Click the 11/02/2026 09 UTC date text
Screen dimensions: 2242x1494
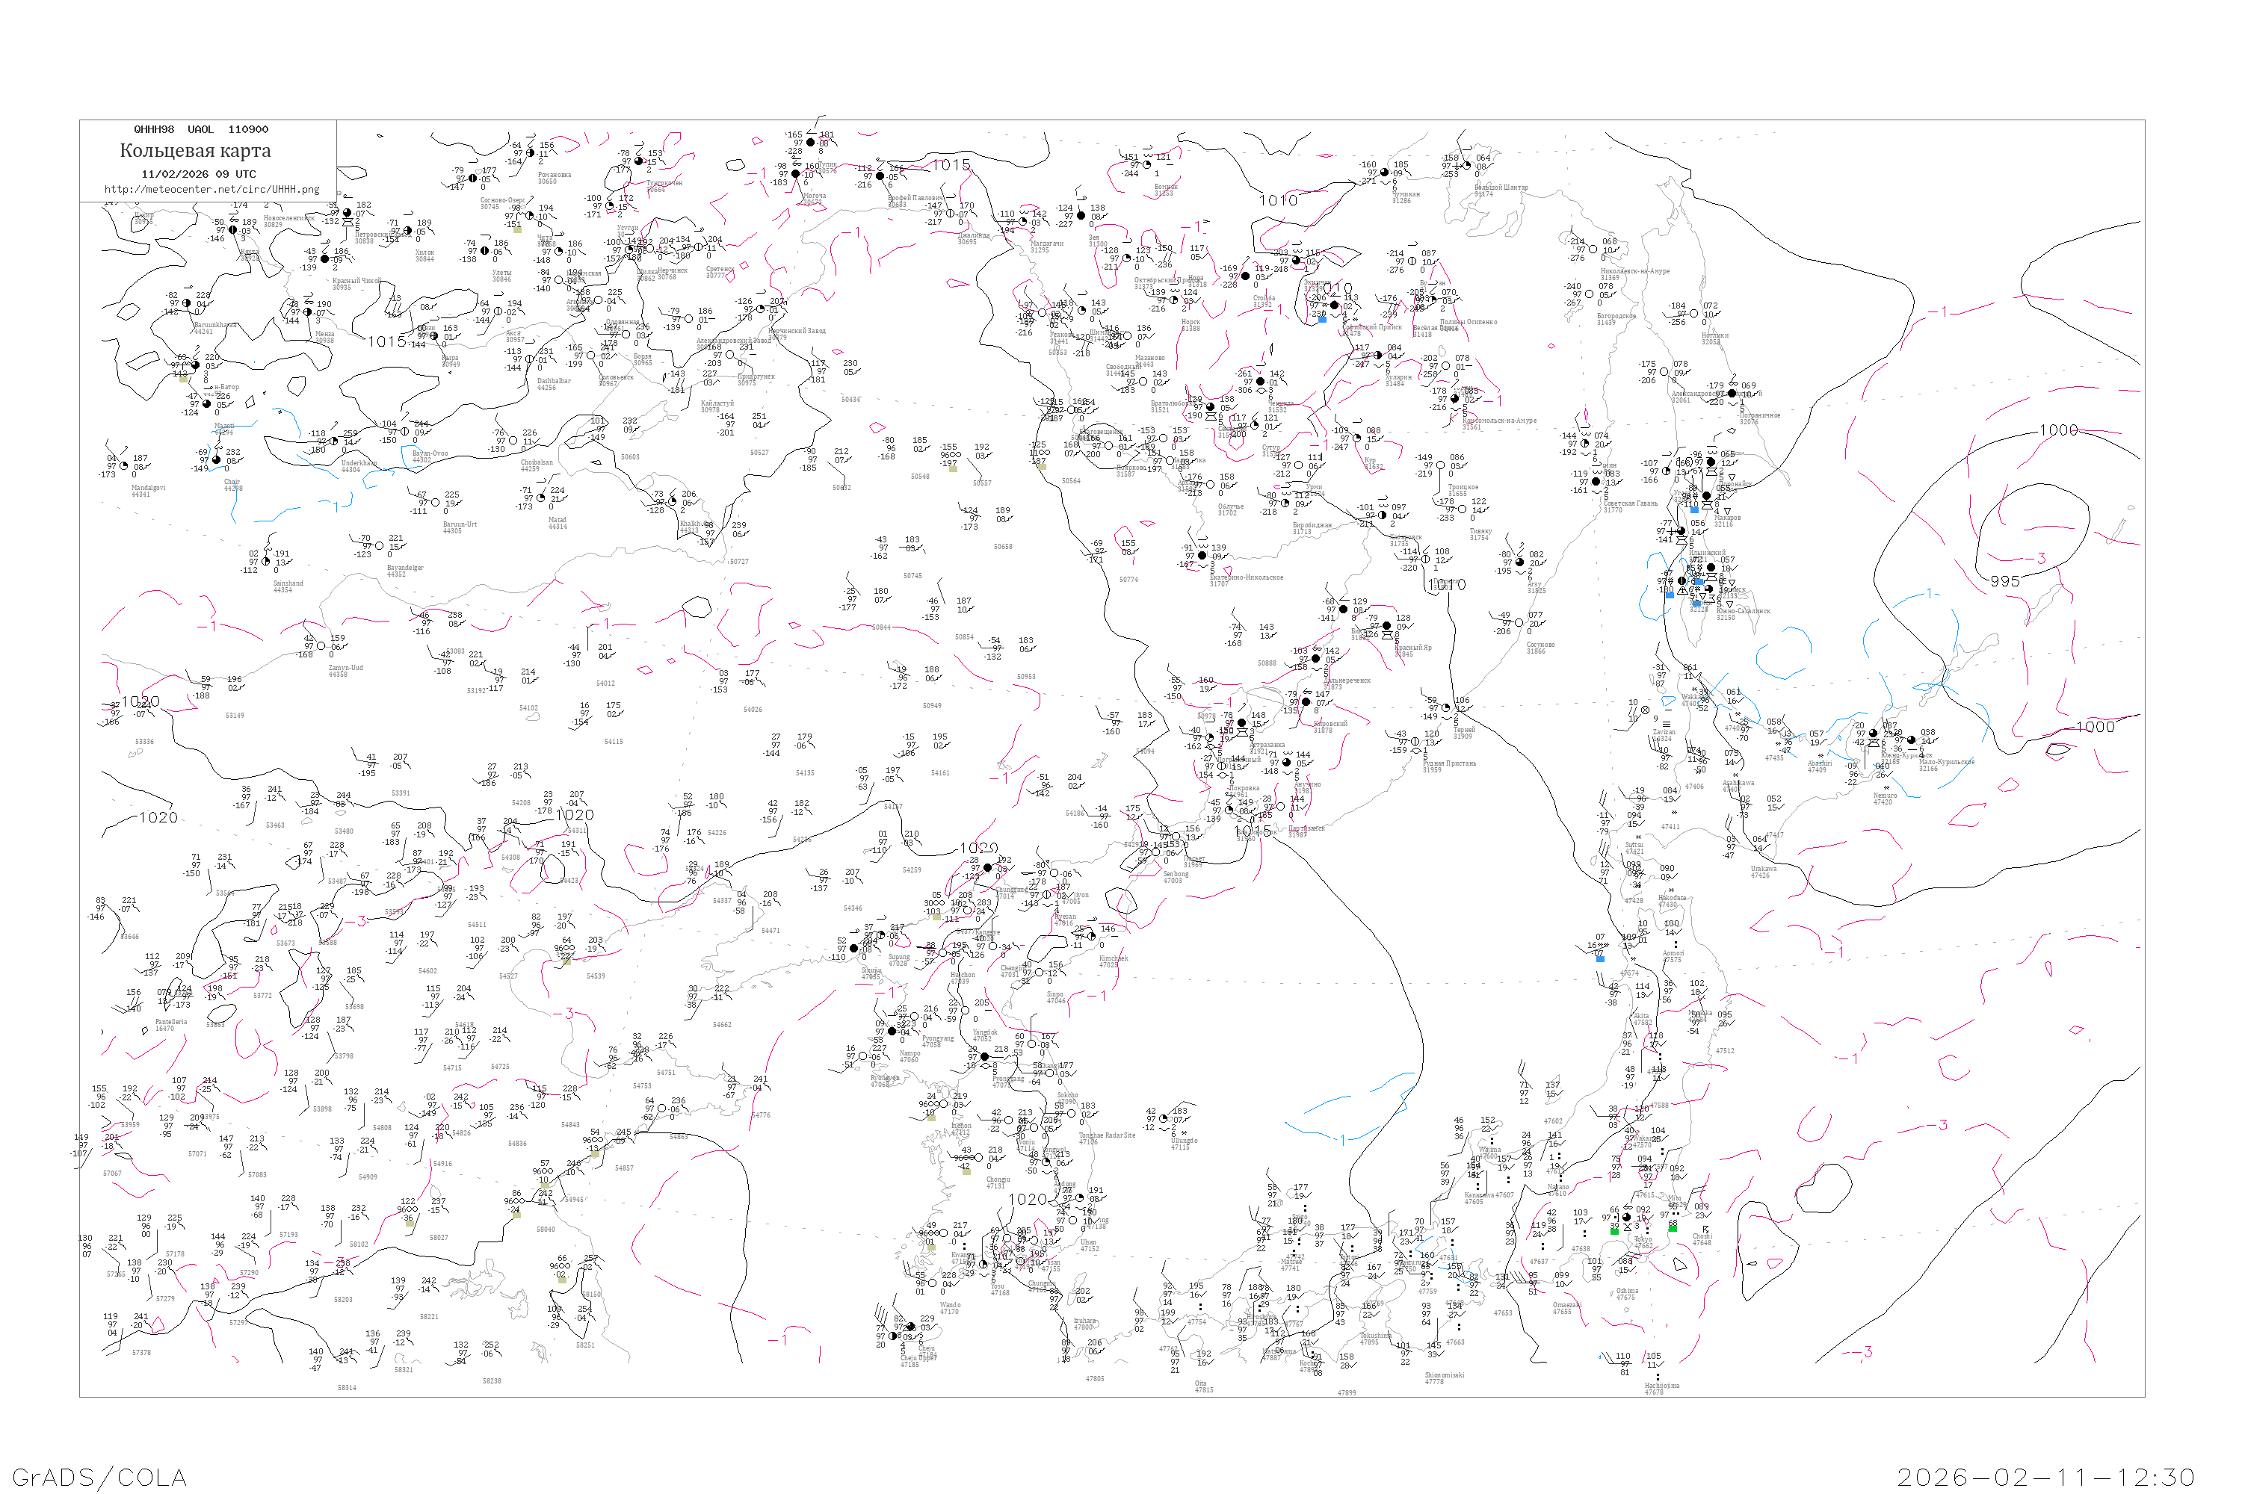(198, 174)
